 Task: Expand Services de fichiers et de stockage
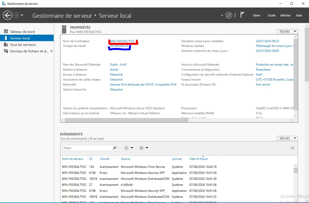point(51,51)
